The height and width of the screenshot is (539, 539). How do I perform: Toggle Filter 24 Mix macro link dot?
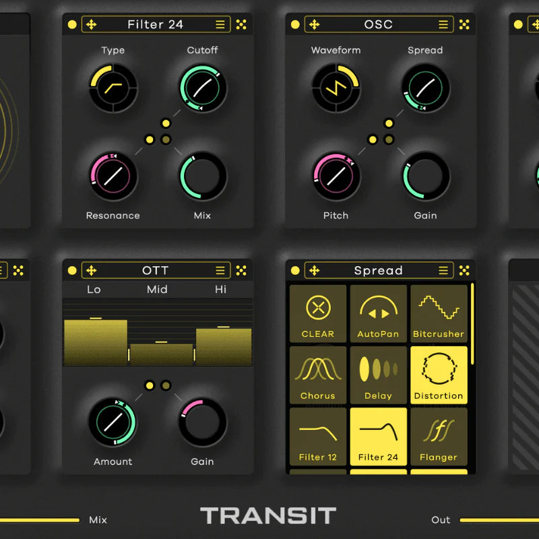click(x=166, y=139)
